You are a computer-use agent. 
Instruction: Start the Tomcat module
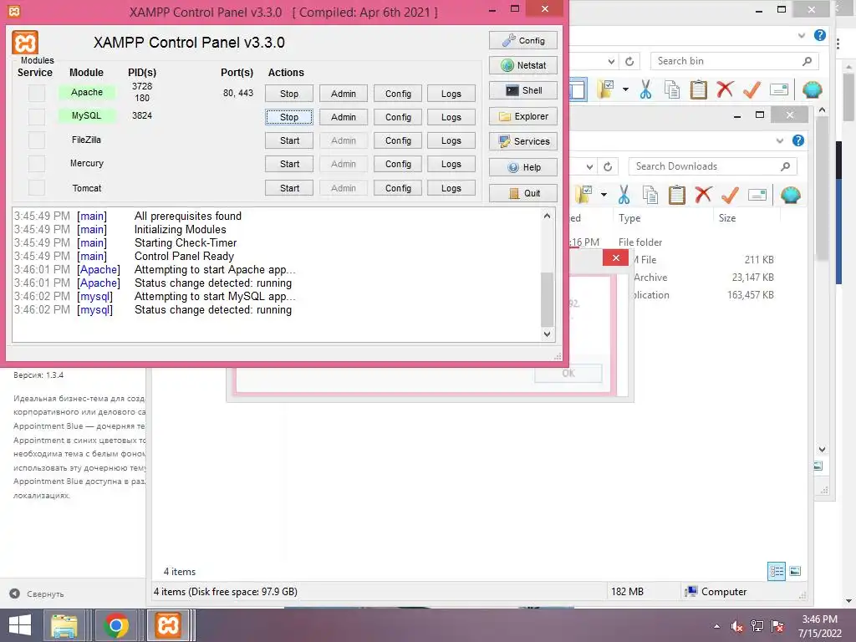pos(289,188)
